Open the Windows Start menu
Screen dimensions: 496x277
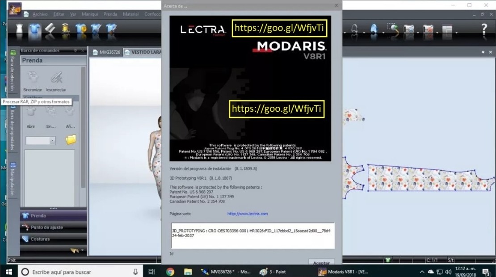(x=9, y=272)
